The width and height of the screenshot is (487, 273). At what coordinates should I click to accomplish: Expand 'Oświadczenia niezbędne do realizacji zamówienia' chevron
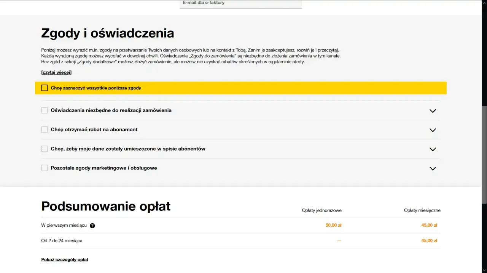click(433, 111)
